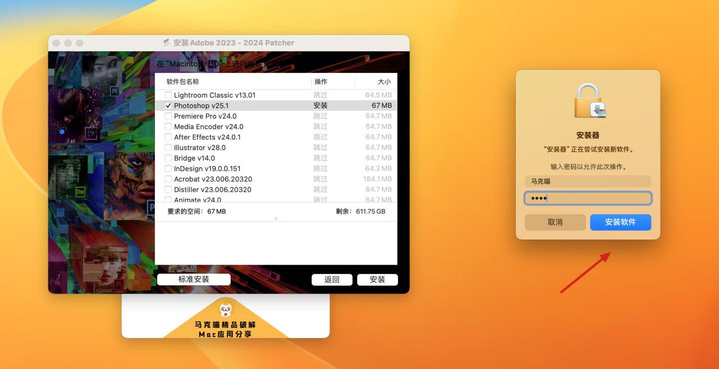
Task: Click the 安装 action cell for Photoshop
Action: point(321,105)
